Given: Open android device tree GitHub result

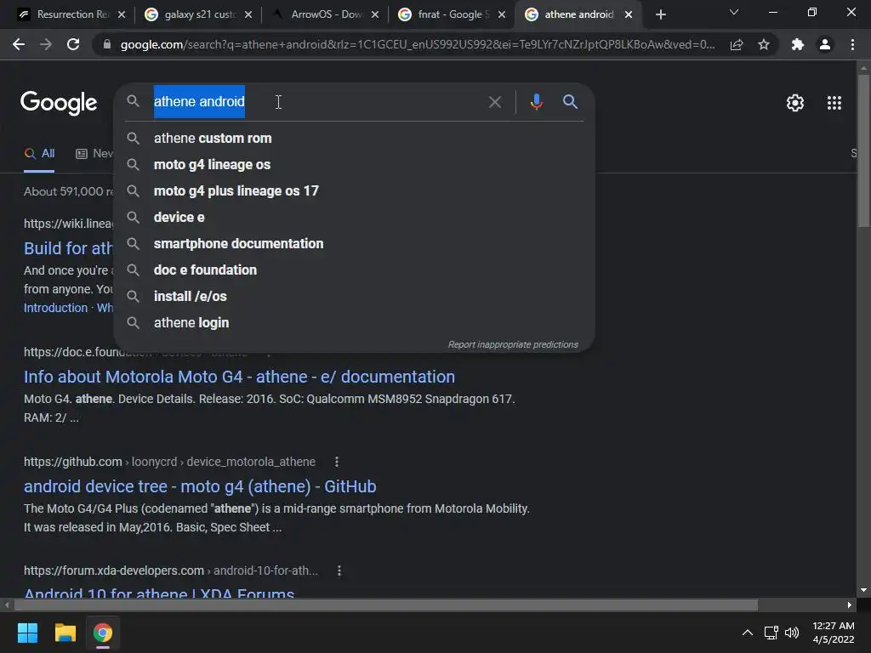Looking at the screenshot, I should [x=200, y=486].
